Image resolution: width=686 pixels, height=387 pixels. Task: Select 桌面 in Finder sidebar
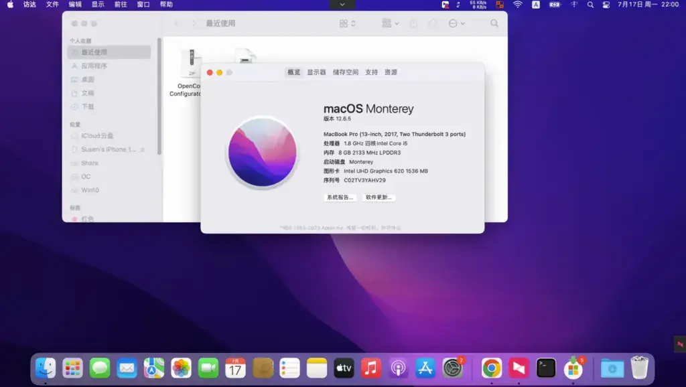click(x=109, y=79)
